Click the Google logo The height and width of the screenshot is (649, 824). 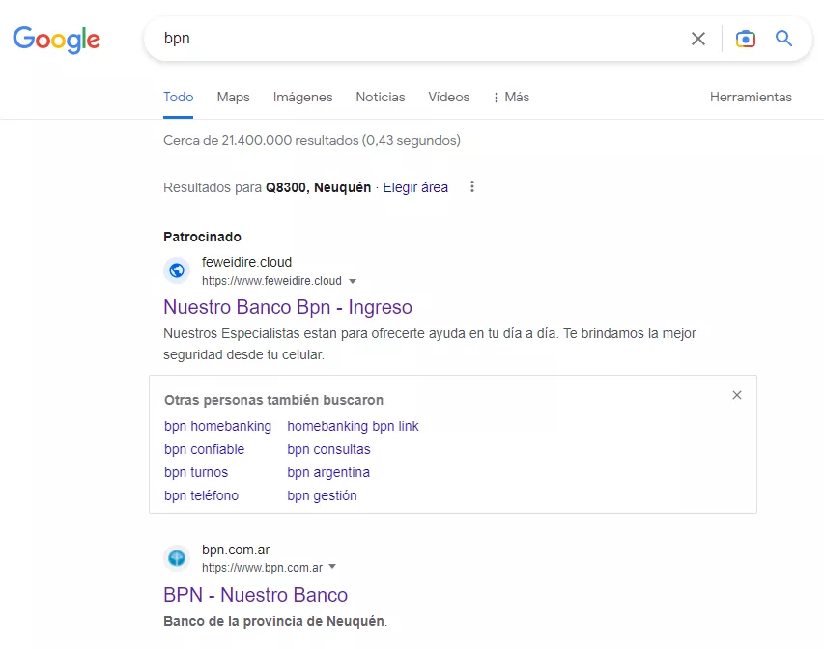pos(55,39)
